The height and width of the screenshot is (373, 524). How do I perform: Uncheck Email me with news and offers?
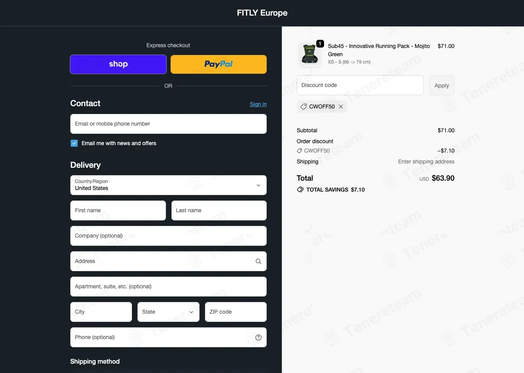coord(74,143)
